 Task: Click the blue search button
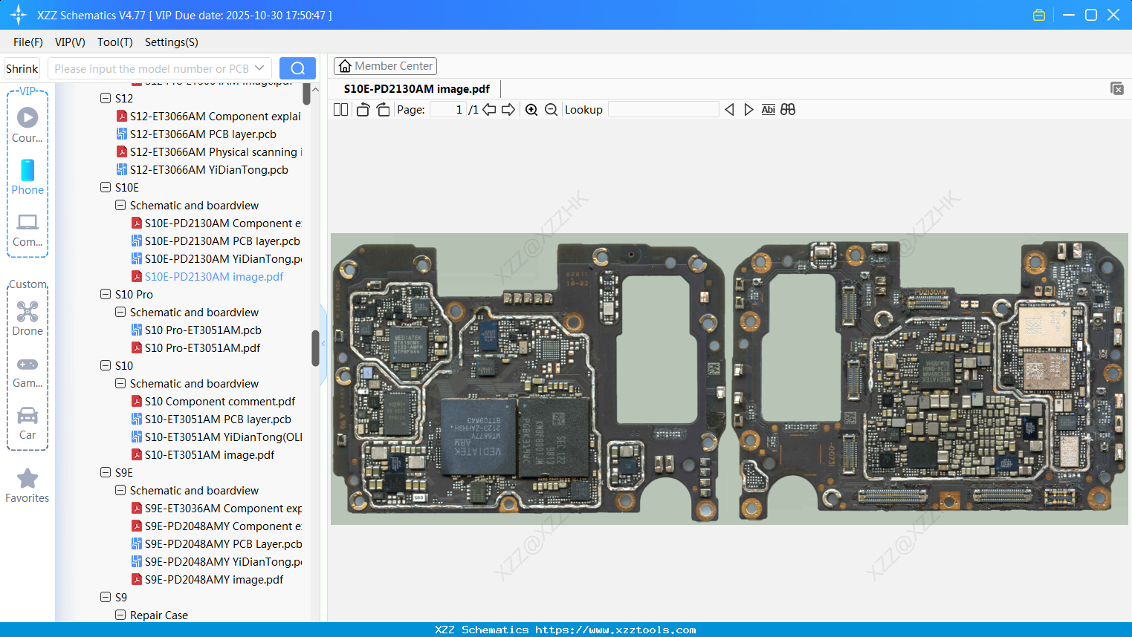(297, 68)
